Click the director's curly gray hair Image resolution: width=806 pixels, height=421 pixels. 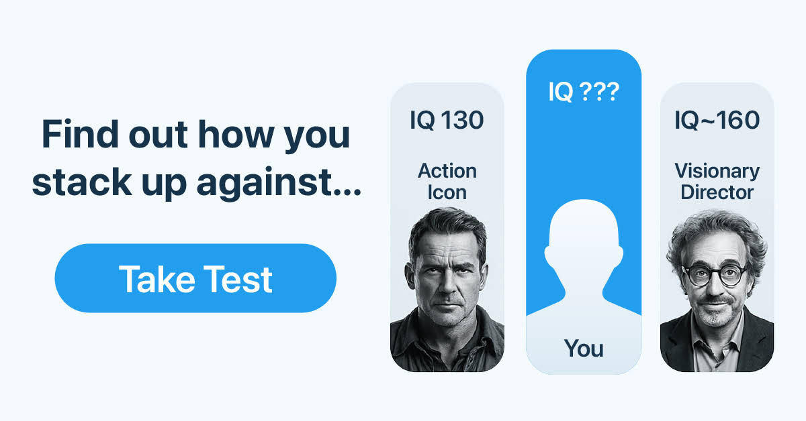pos(716,231)
